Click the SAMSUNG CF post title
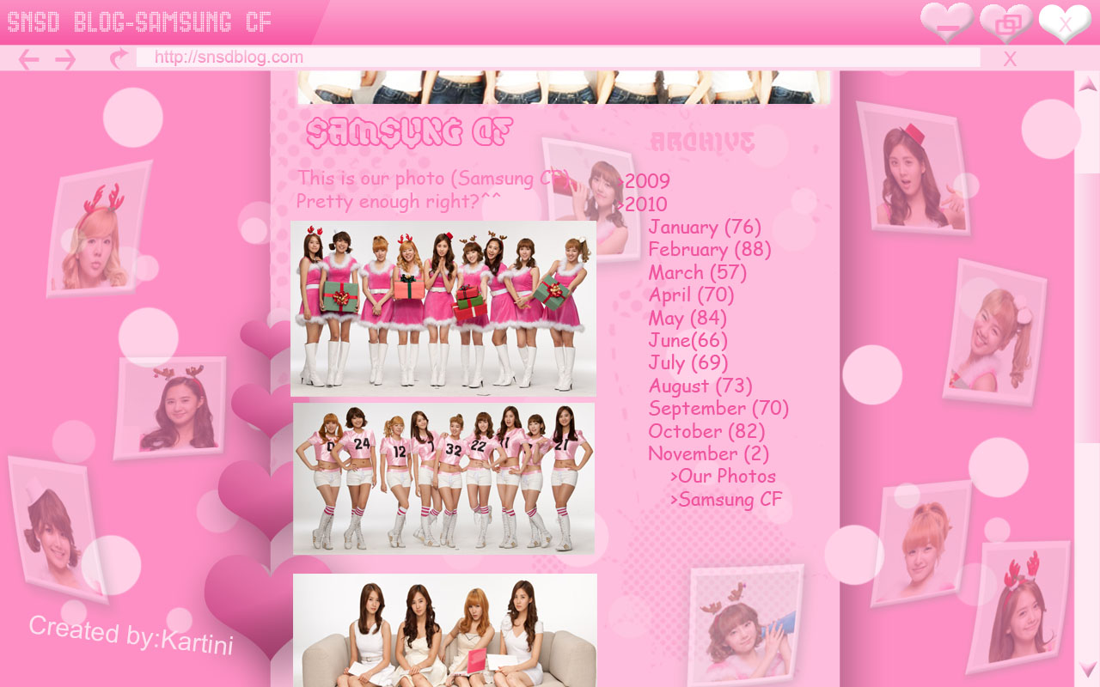 (409, 132)
